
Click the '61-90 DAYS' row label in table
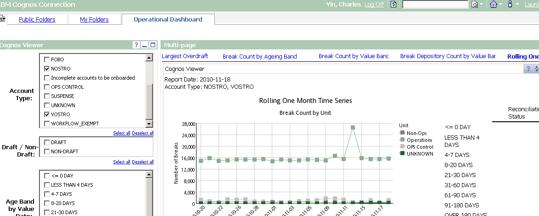[460, 195]
